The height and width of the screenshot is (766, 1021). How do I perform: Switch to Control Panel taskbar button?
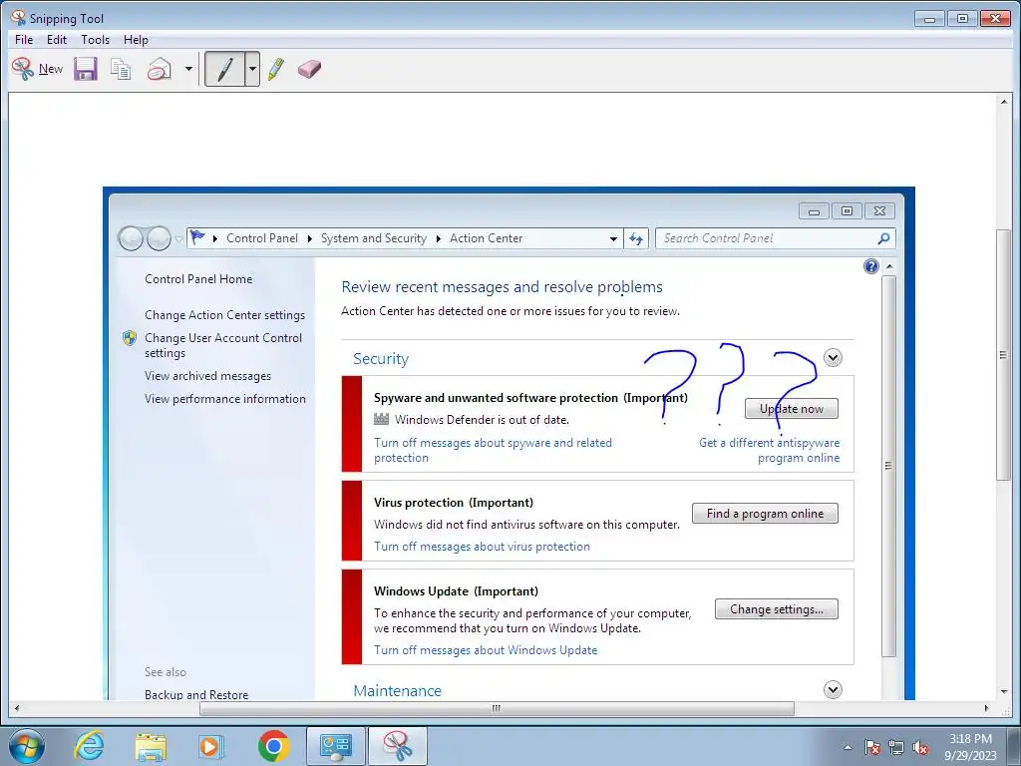pyautogui.click(x=335, y=746)
